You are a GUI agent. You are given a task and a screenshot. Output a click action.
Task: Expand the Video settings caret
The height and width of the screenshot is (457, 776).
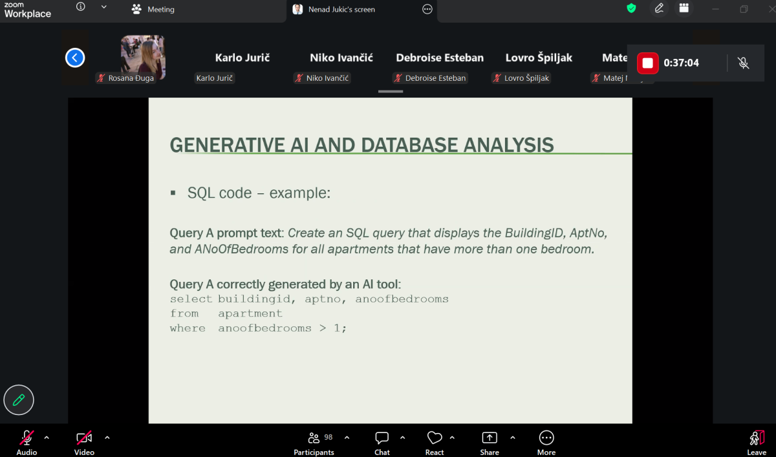tap(107, 438)
